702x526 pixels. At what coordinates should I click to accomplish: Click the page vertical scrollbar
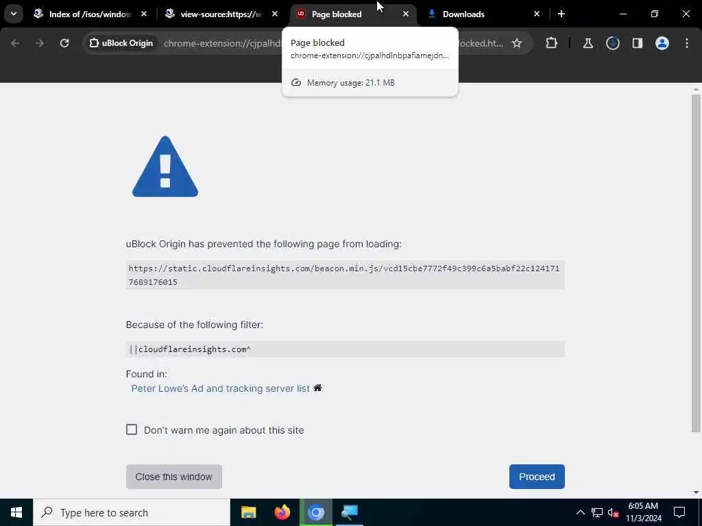696,263
